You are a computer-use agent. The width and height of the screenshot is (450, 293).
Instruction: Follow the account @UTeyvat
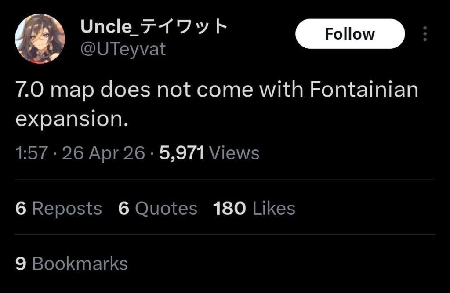(350, 33)
